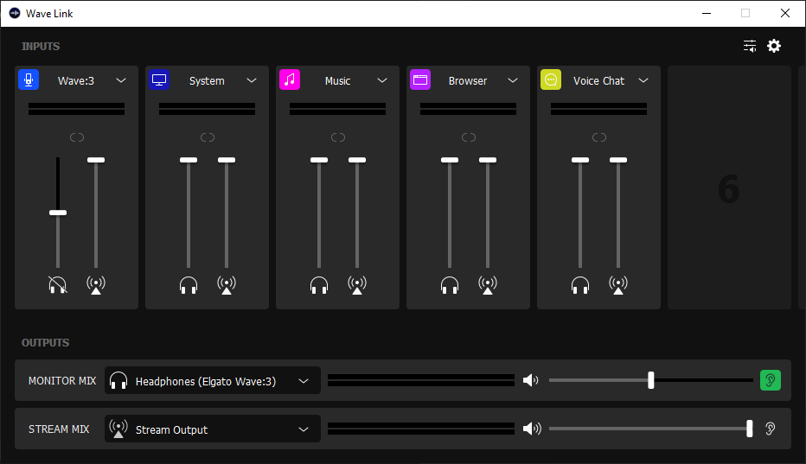Open the settings gear icon
This screenshot has width=806, height=464.
tap(774, 46)
